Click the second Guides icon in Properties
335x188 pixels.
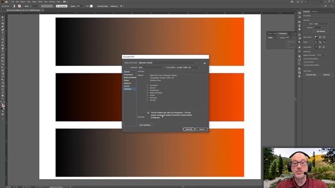tap(320, 42)
